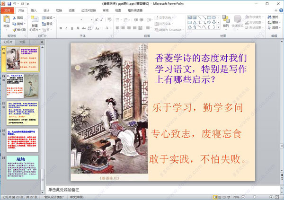Click the Find (查找) button

point(273,17)
